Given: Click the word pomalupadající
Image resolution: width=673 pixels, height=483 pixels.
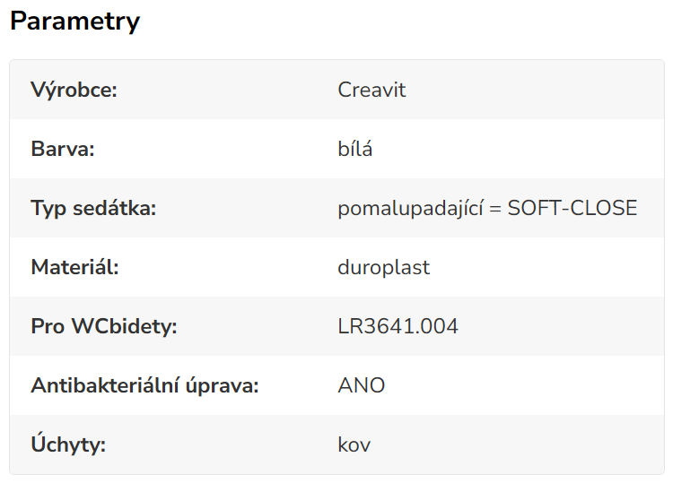Looking at the screenshot, I should (410, 209).
